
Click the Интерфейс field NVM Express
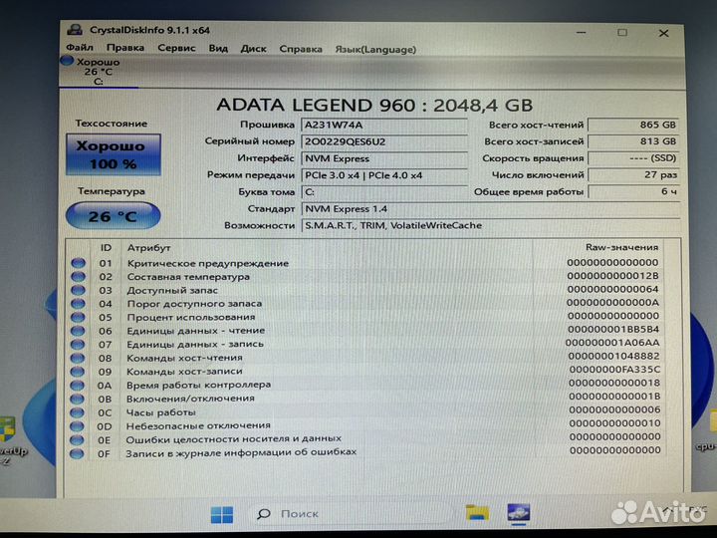(x=384, y=158)
